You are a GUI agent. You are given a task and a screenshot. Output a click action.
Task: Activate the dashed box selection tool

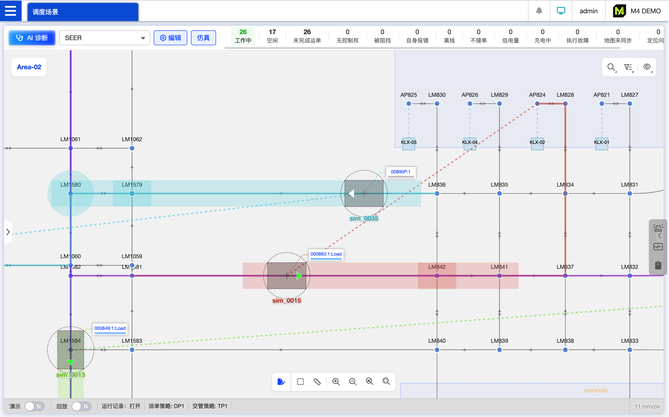[300, 382]
